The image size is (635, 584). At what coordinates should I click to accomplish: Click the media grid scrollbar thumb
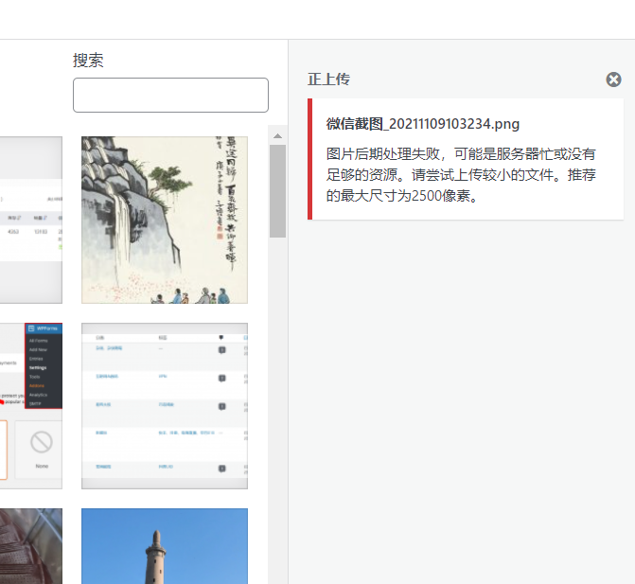tap(277, 189)
